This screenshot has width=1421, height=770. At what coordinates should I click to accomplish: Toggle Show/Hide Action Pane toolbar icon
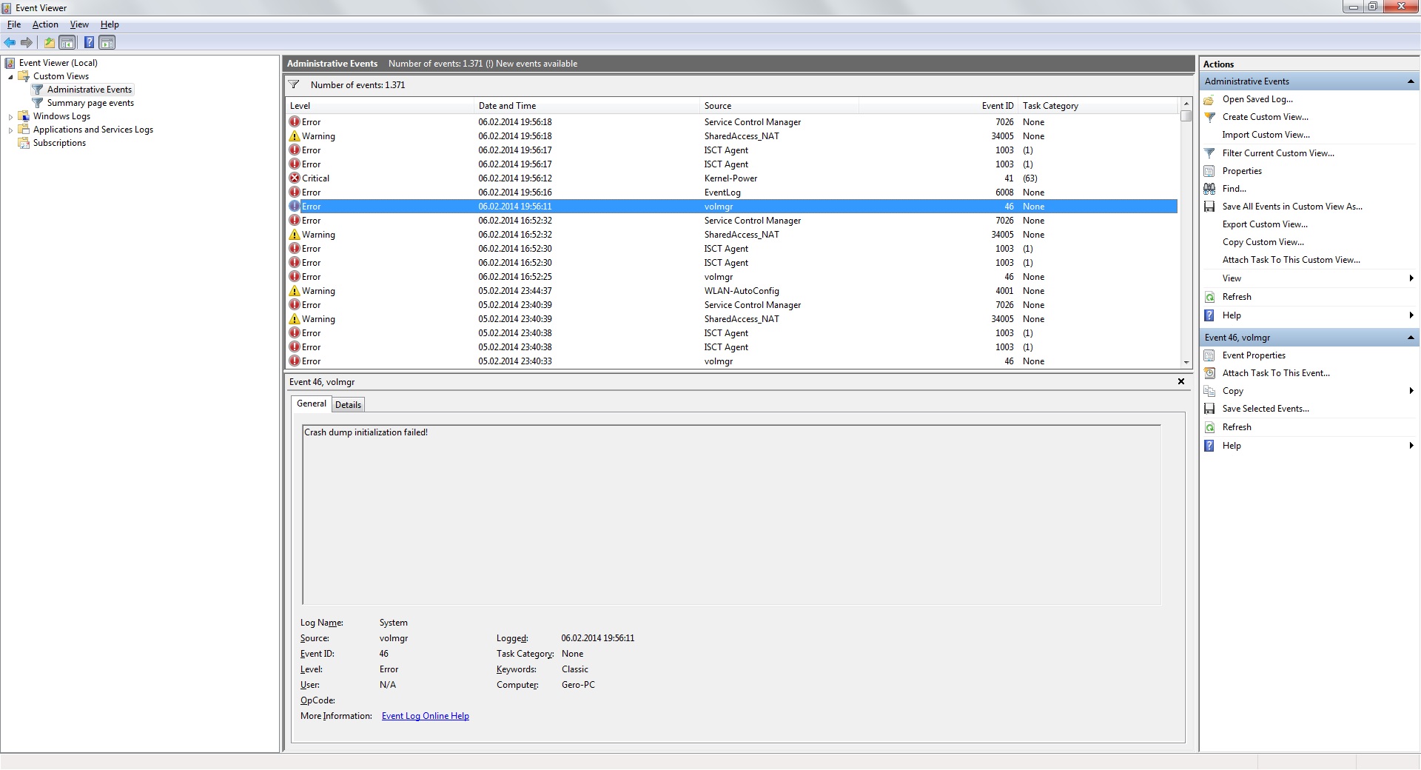[x=107, y=42]
